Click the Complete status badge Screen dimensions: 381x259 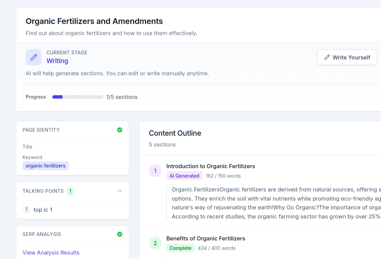coord(180,248)
